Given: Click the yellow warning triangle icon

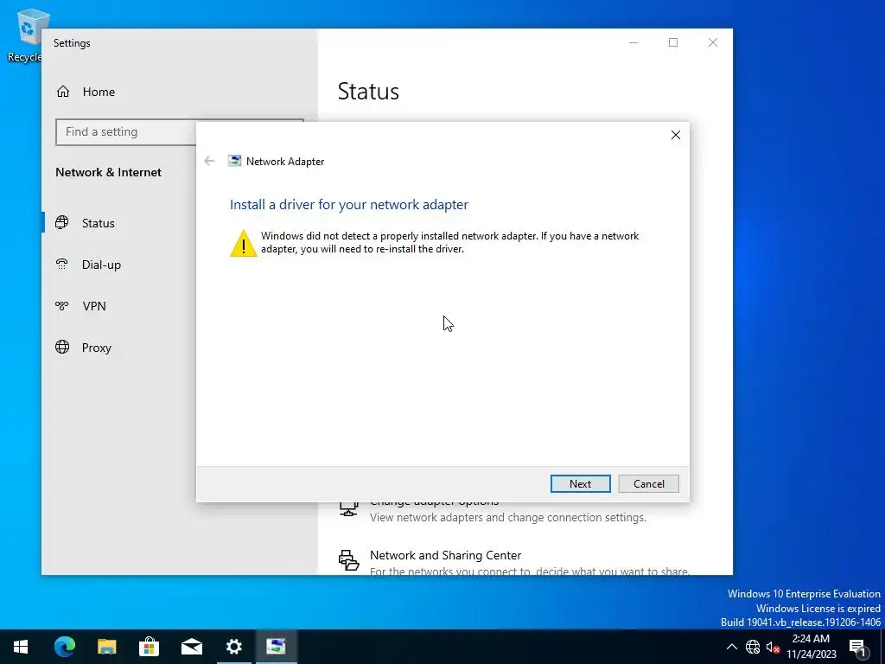Looking at the screenshot, I should (243, 243).
